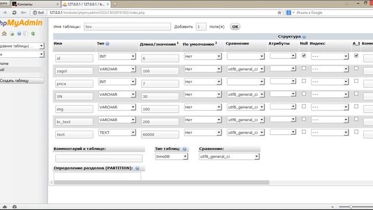Open help icon next to Тип header
The image size is (373, 210).
pyautogui.click(x=107, y=44)
